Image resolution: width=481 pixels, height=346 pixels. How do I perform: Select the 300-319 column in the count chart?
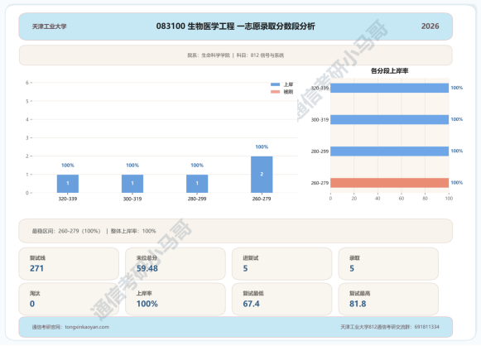(x=132, y=184)
